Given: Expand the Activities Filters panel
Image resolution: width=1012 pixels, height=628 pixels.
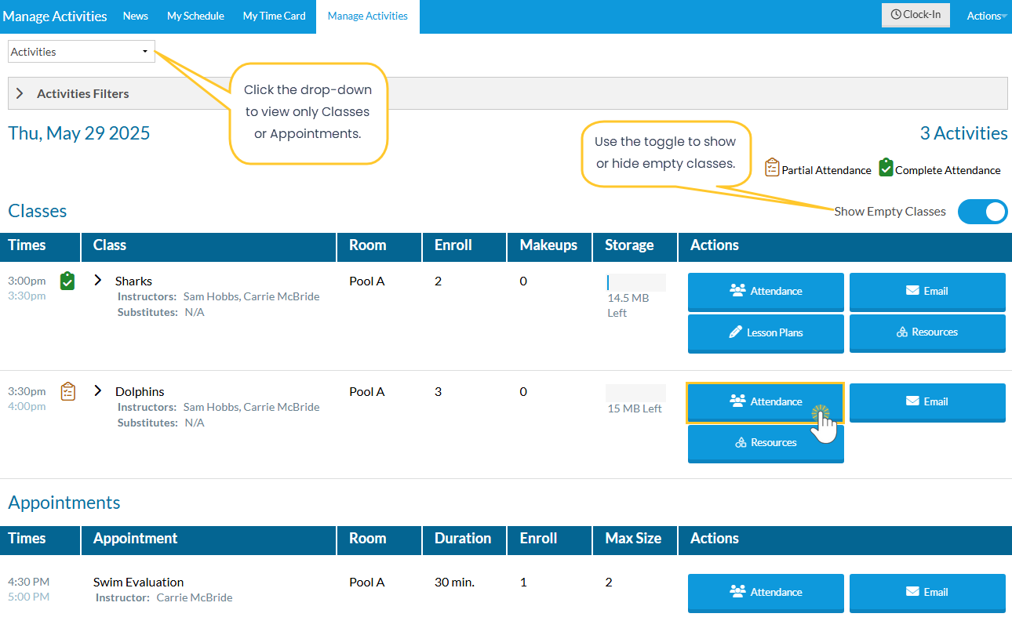Looking at the screenshot, I should [508, 93].
